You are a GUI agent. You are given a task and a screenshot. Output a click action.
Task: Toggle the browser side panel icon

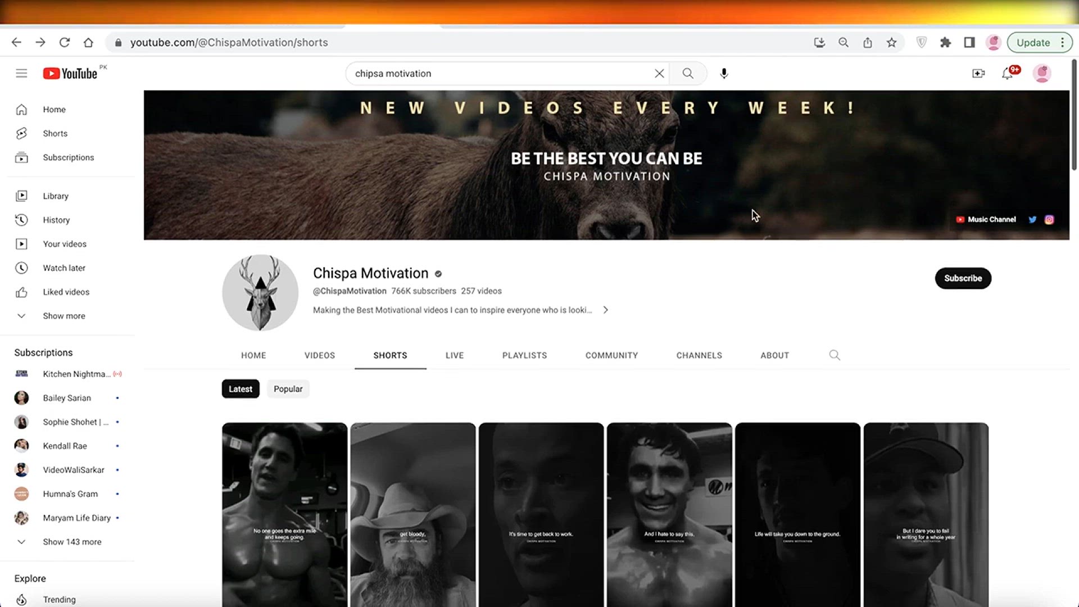point(969,42)
